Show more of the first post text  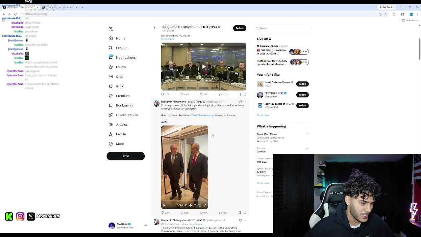[x=167, y=39]
